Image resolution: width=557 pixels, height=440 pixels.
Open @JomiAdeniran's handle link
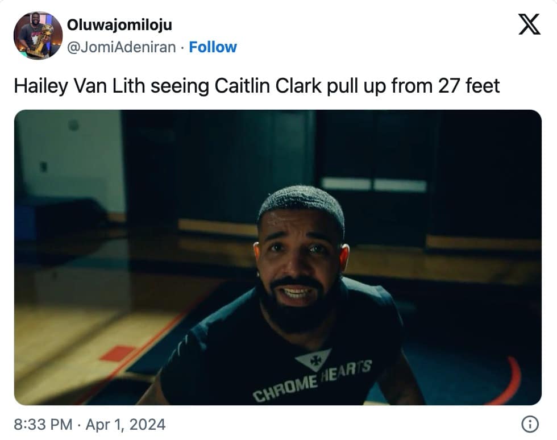tap(122, 48)
